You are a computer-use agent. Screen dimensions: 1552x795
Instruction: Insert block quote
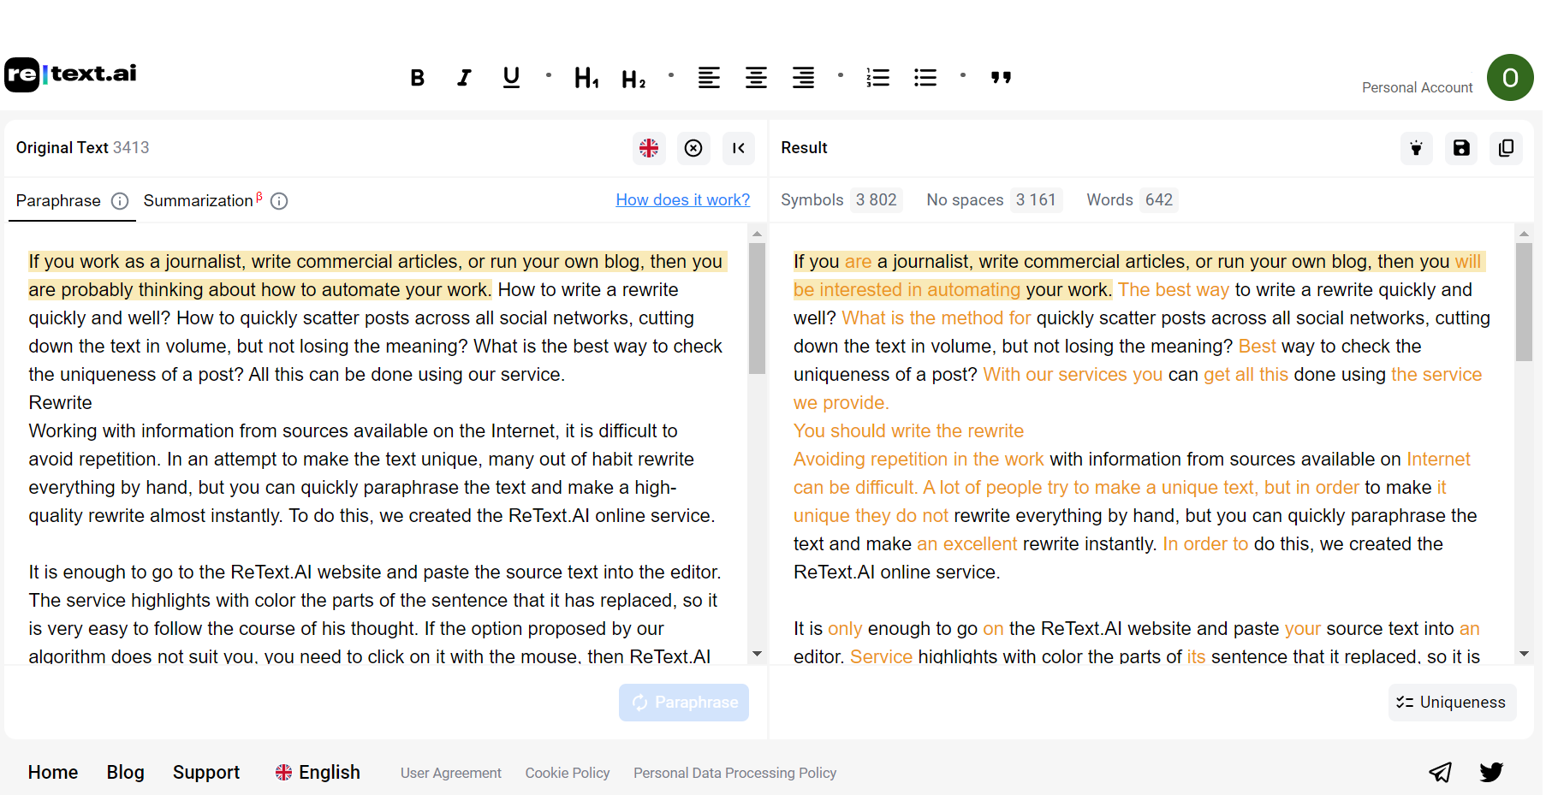1001,78
